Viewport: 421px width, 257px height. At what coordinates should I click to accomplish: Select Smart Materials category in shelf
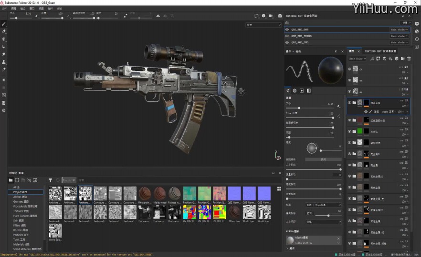coord(27,249)
